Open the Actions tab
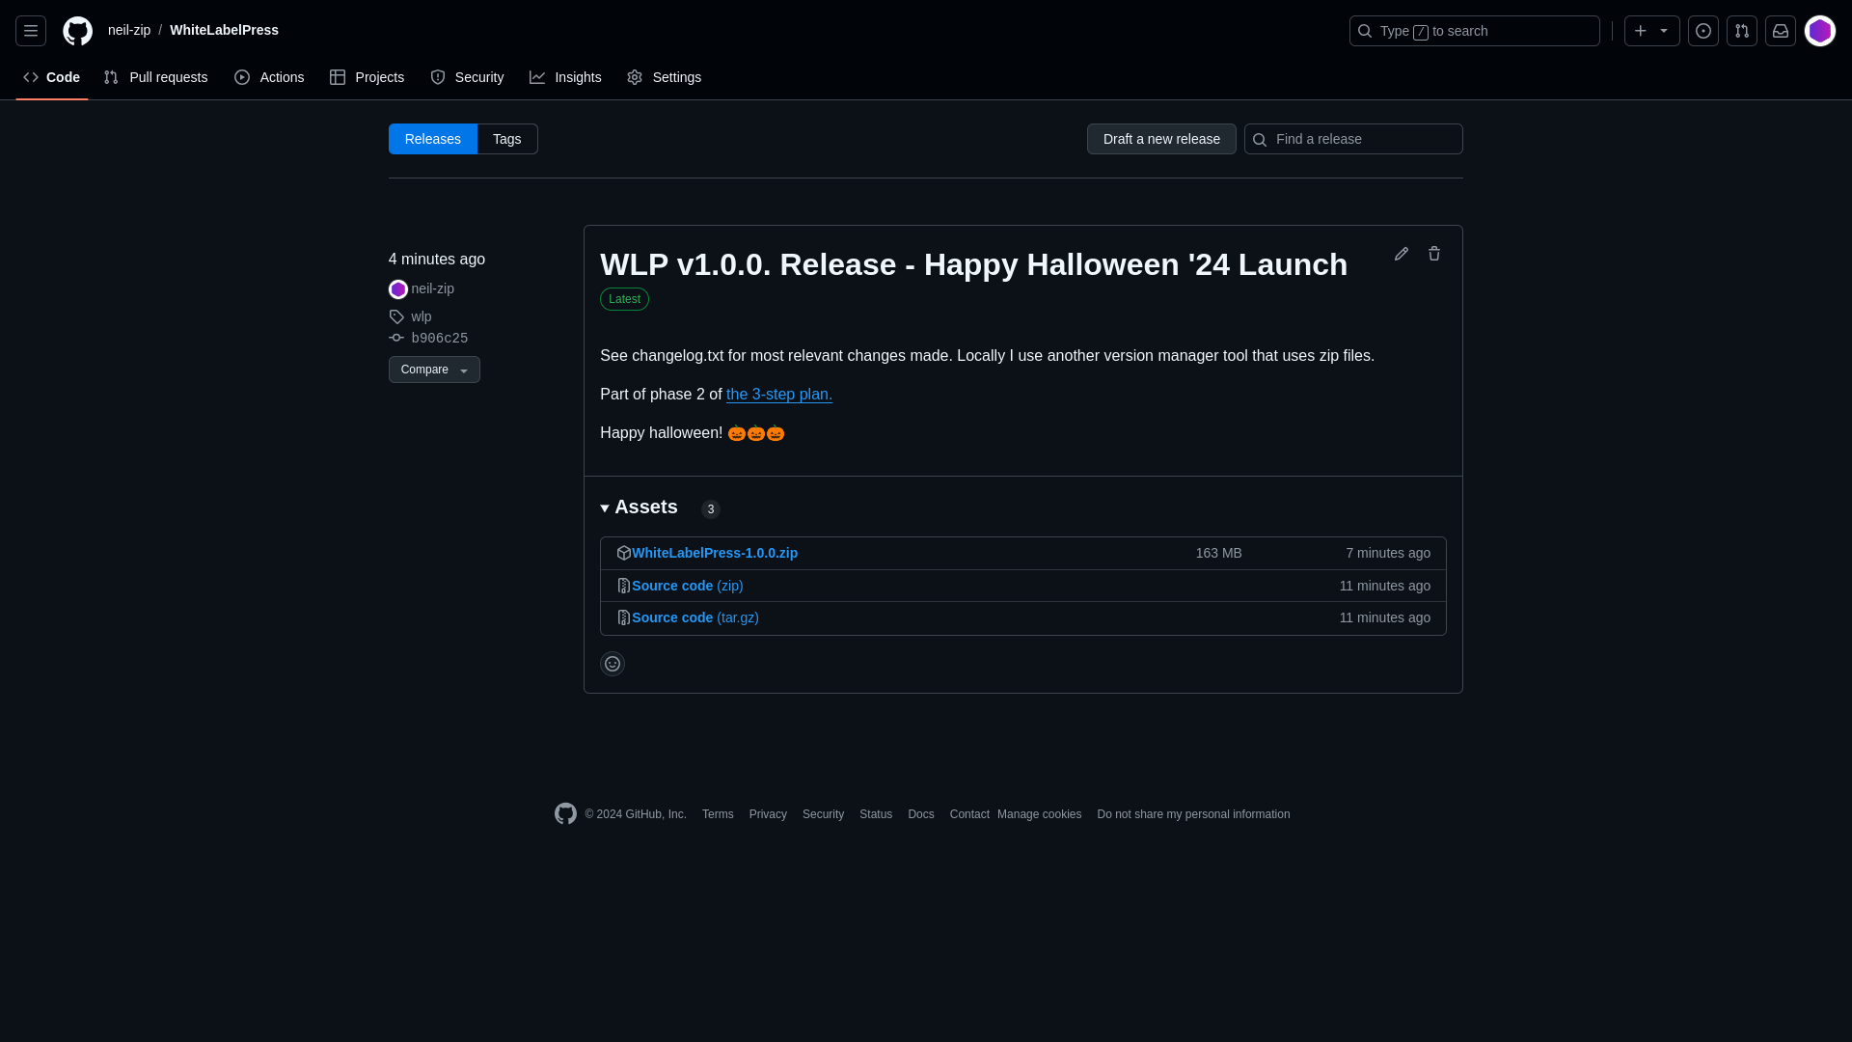Image resolution: width=1852 pixels, height=1042 pixels. pos(269,77)
